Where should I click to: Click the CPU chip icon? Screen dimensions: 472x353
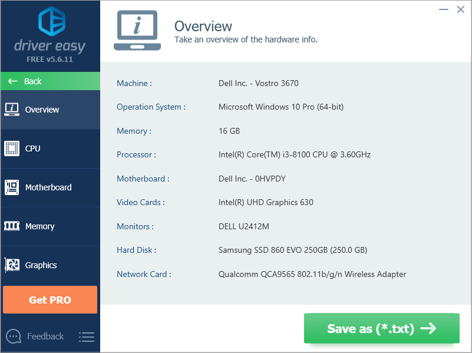(x=12, y=149)
